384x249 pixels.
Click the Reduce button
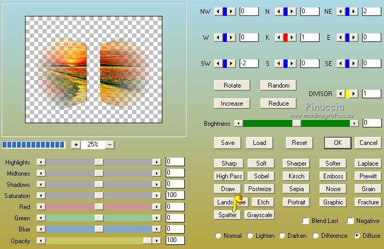(279, 104)
